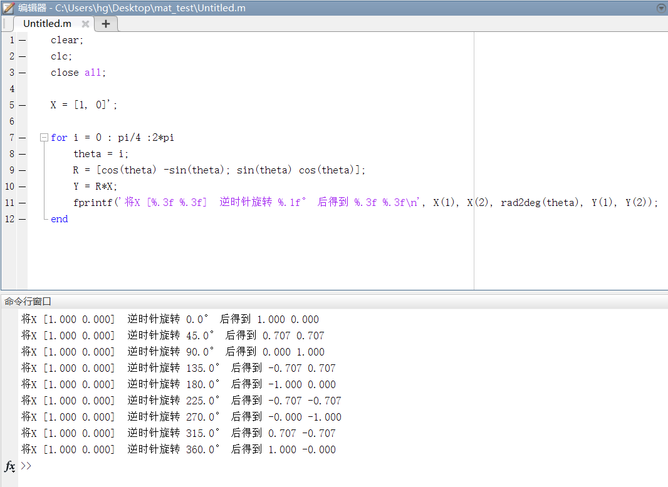Set breakpoint dash on line 10
Screen dimensions: 668x487
pyautogui.click(x=22, y=187)
